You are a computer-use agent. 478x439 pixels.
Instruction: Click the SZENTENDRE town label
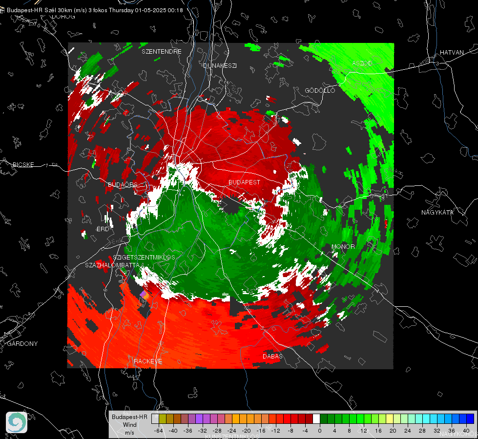[162, 52]
